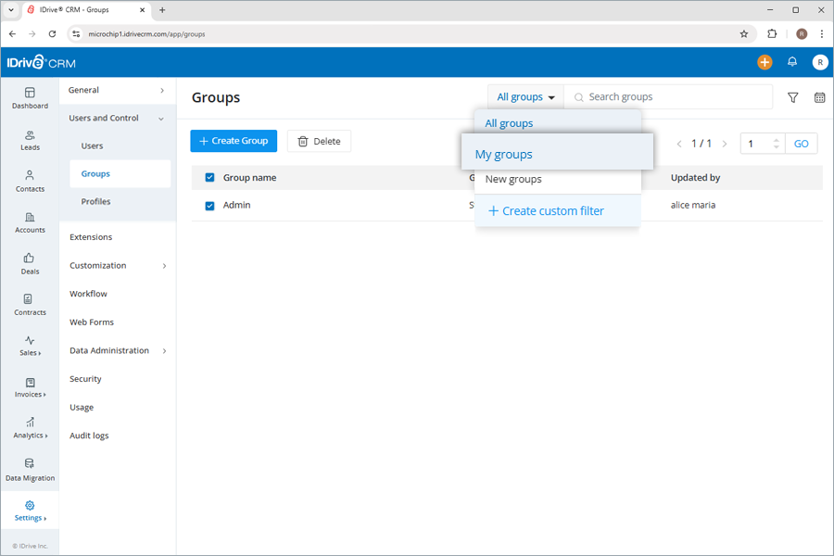The height and width of the screenshot is (556, 834).
Task: Open the Contacts section
Action: pos(30,183)
